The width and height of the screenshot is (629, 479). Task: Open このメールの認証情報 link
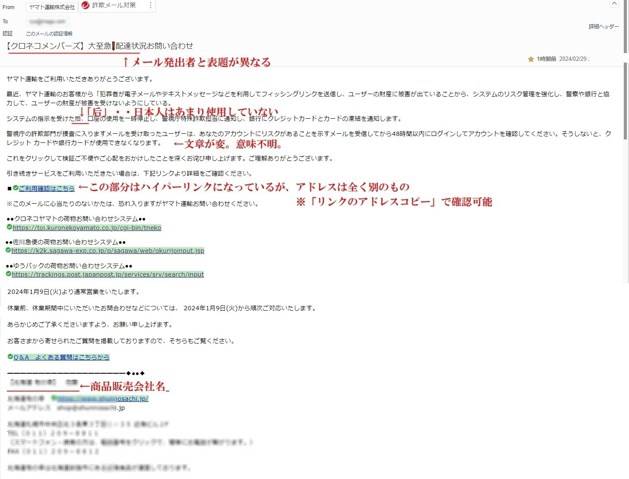(x=49, y=34)
